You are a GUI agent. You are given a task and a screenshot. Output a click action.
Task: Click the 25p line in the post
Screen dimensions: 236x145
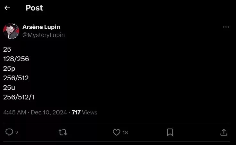(9, 69)
